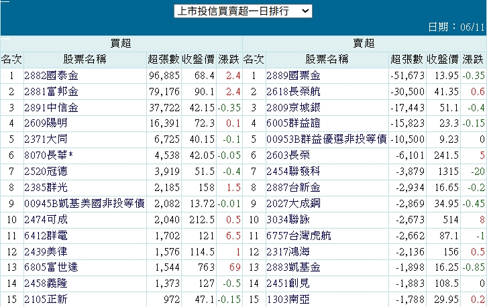Open the 2458義隆 stock link

point(46,284)
